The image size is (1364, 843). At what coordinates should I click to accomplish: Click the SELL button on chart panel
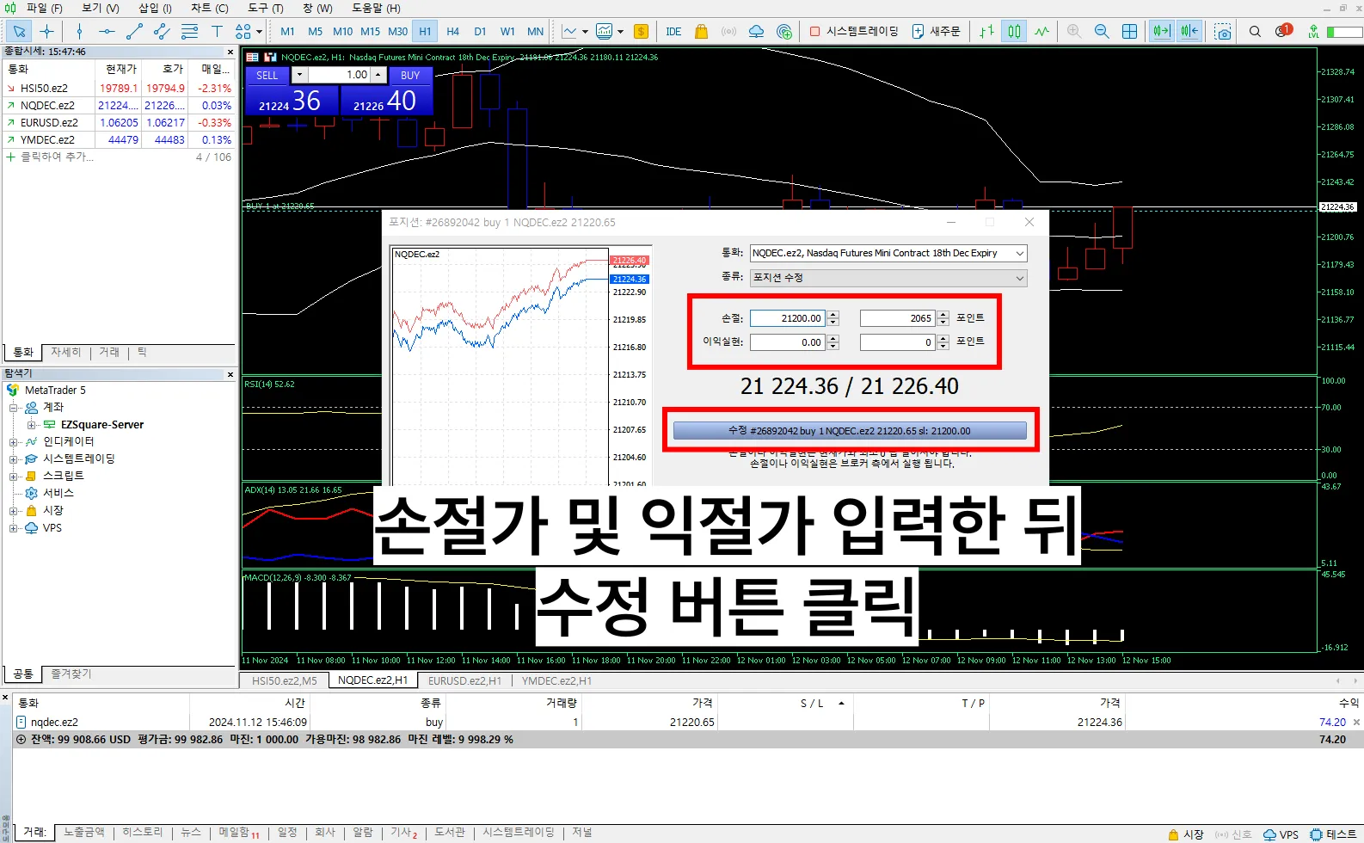(267, 75)
